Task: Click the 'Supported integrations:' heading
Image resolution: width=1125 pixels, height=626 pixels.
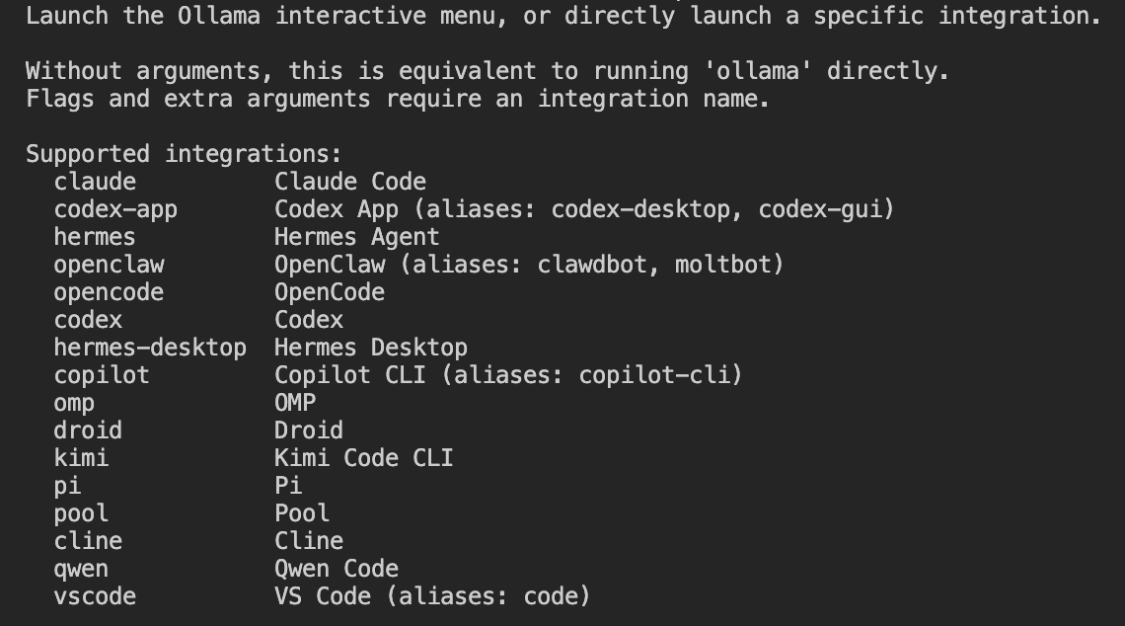Action: 184,154
